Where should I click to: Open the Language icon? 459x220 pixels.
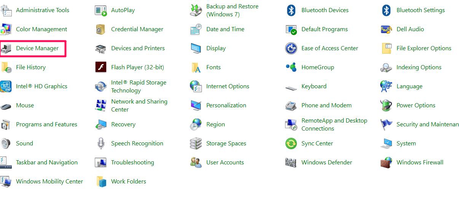pos(386,86)
